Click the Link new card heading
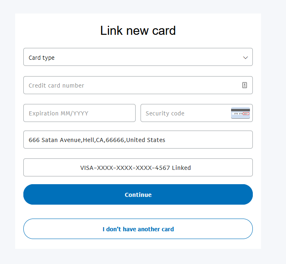 138,30
